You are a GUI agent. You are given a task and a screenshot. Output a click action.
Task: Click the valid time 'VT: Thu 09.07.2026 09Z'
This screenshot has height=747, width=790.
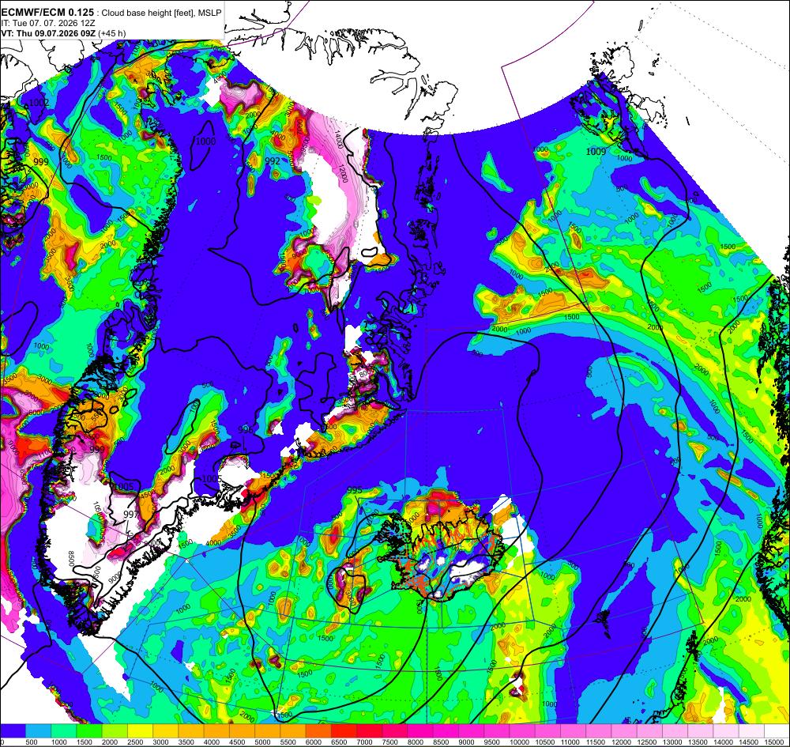(48, 33)
